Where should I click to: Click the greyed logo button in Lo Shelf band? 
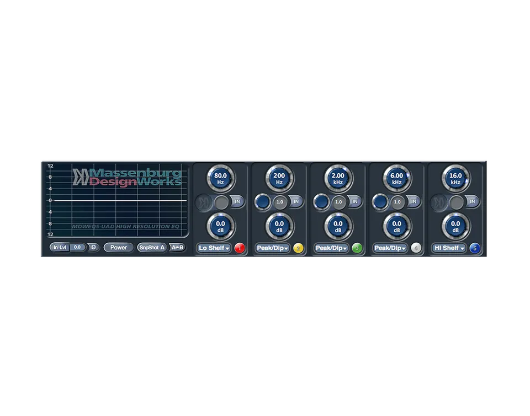tap(204, 202)
